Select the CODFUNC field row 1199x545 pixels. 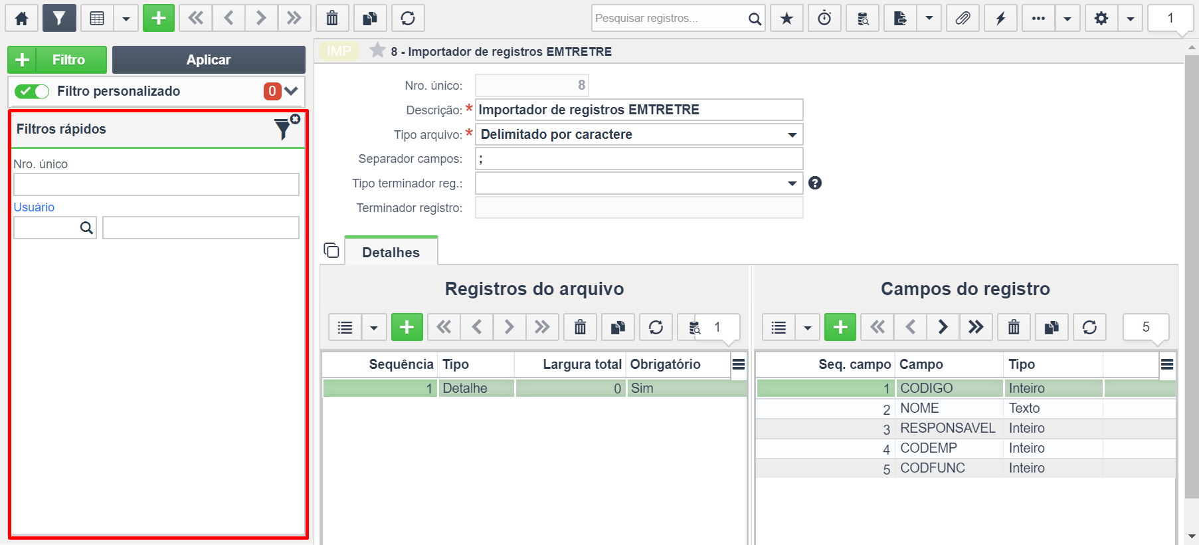pos(966,468)
